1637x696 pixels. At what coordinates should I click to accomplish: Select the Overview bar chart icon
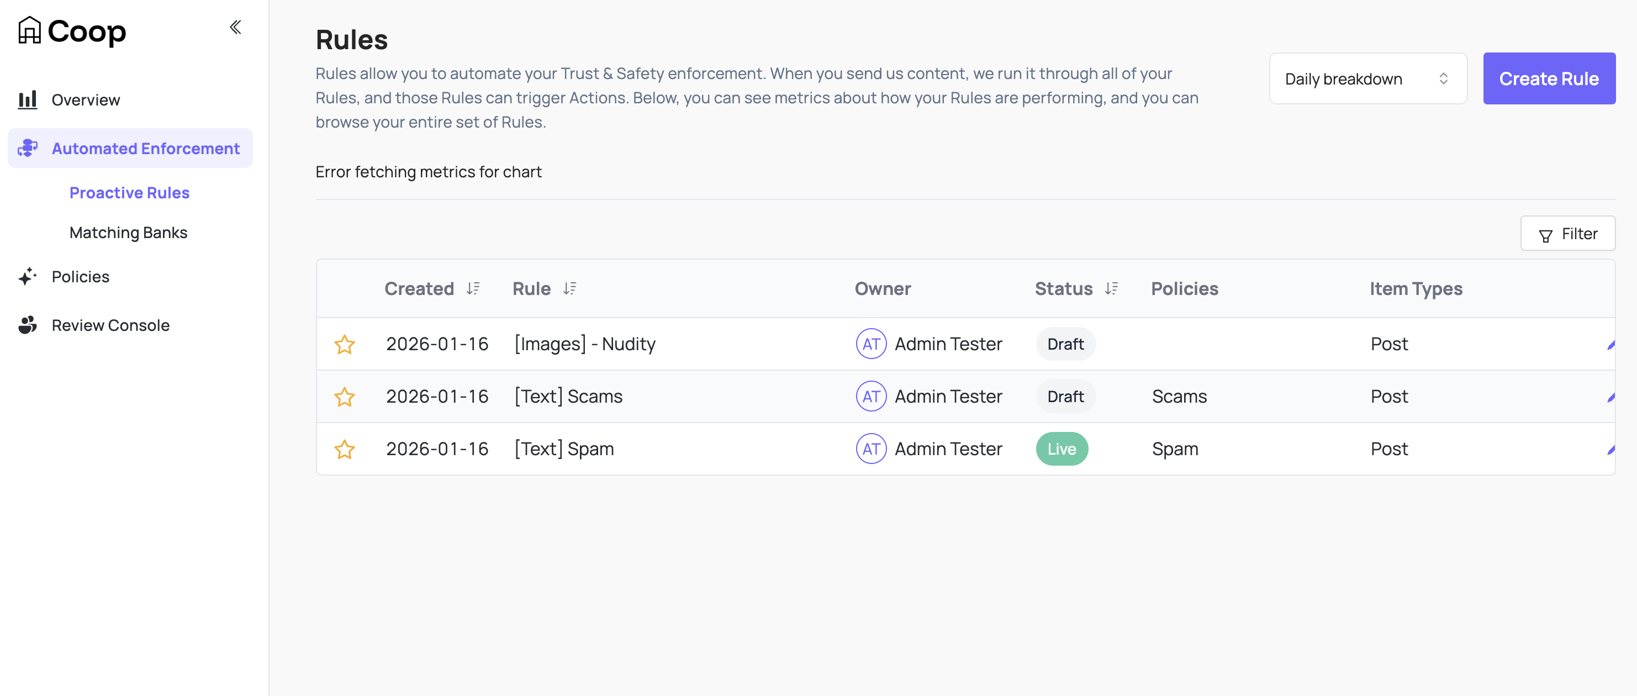27,99
